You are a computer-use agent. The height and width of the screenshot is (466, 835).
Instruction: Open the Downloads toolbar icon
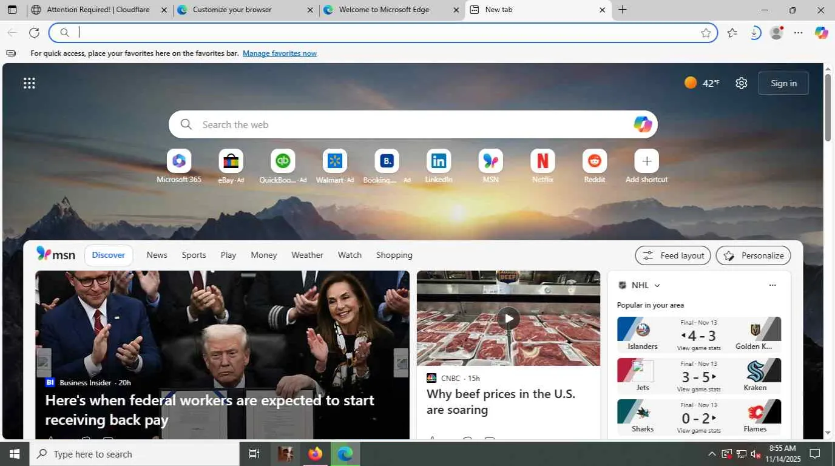pos(755,33)
